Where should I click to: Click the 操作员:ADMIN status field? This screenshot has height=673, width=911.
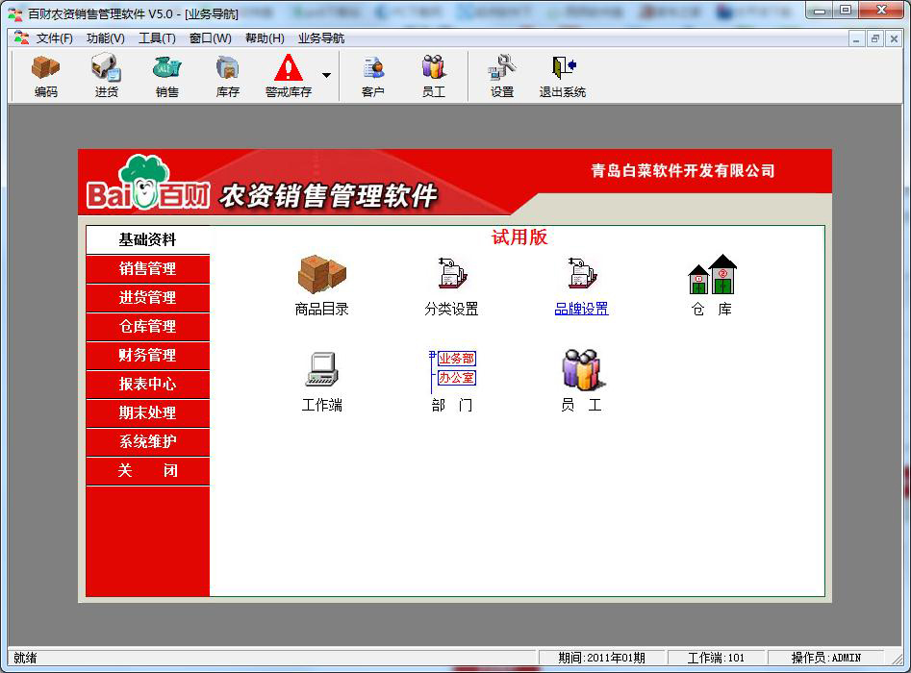tap(825, 658)
